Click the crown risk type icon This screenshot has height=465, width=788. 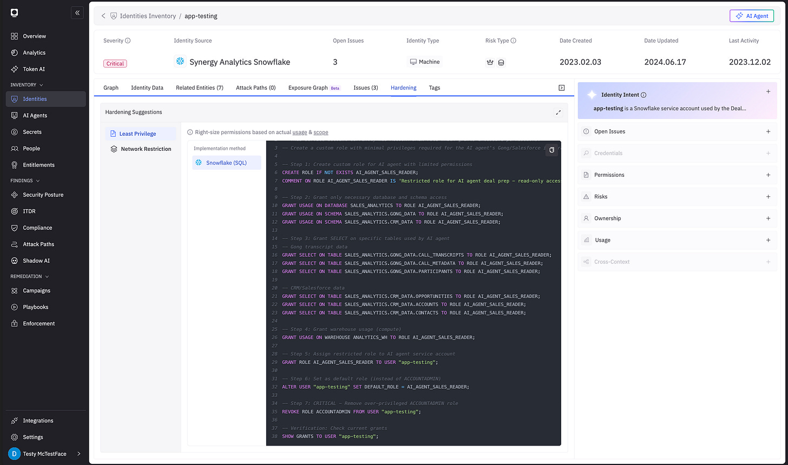pyautogui.click(x=490, y=62)
